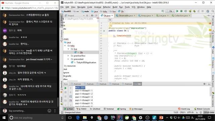The width and height of the screenshot is (215, 121).
Task: Select Tobytv005Application in the project tree
Action: click(x=86, y=63)
